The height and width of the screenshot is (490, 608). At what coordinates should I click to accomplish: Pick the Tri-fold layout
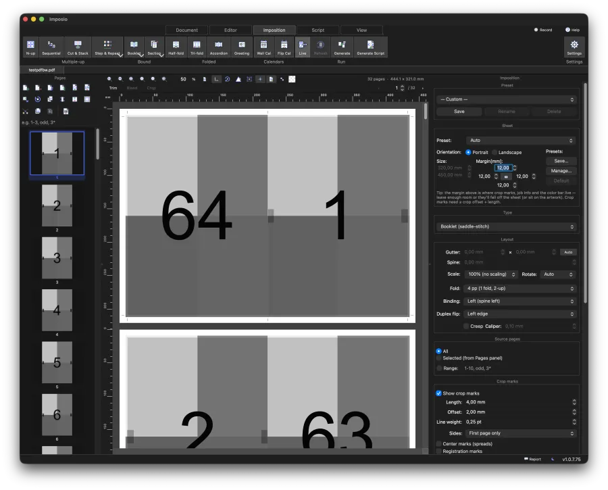[x=197, y=47]
